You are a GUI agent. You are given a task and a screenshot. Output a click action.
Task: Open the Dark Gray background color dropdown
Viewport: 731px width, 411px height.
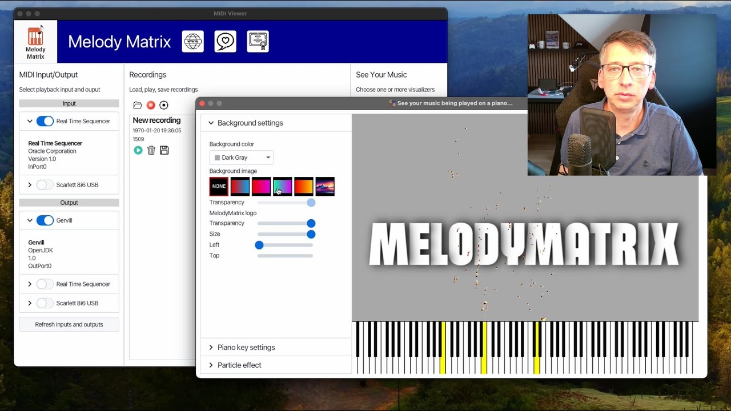(x=241, y=158)
